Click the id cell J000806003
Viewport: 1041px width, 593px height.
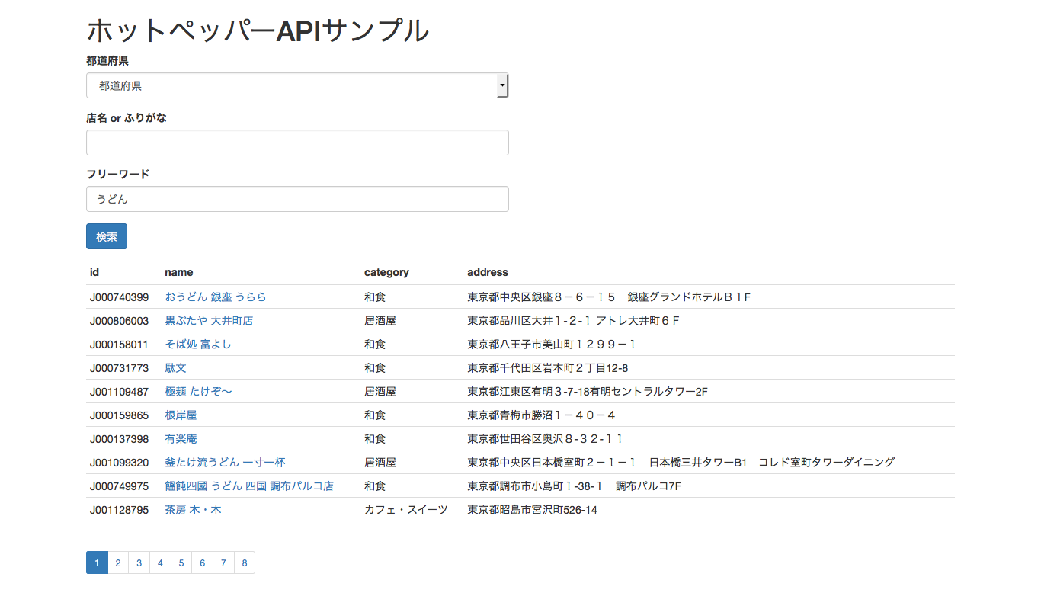click(x=120, y=320)
